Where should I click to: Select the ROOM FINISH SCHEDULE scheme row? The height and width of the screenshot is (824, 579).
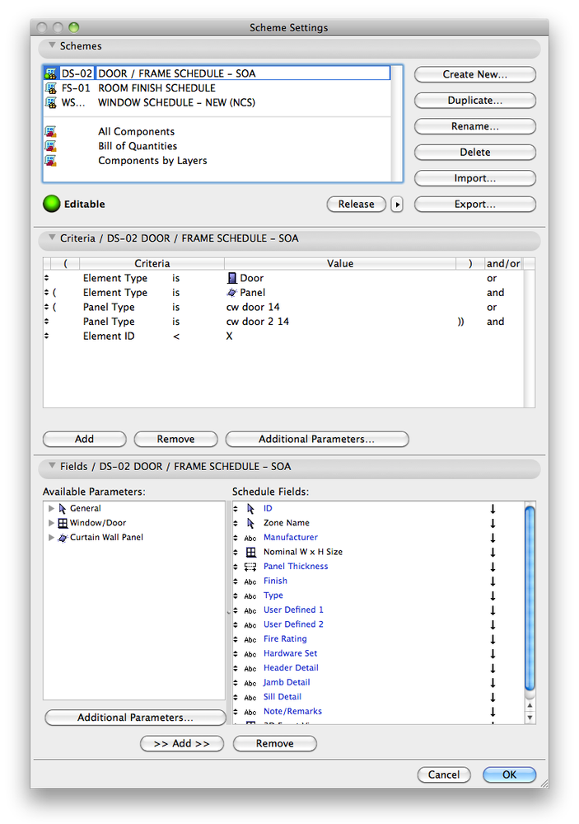(x=217, y=88)
